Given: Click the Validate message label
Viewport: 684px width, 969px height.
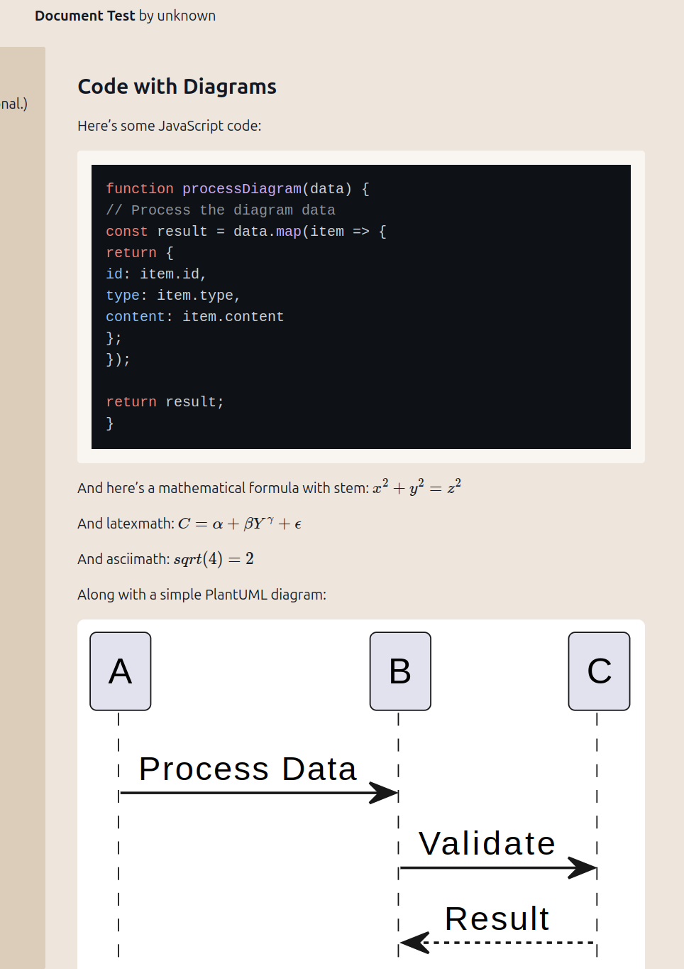Looking at the screenshot, I should 487,843.
